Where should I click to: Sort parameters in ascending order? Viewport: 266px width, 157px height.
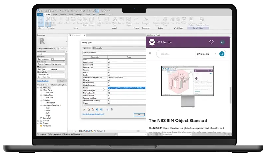point(107,110)
